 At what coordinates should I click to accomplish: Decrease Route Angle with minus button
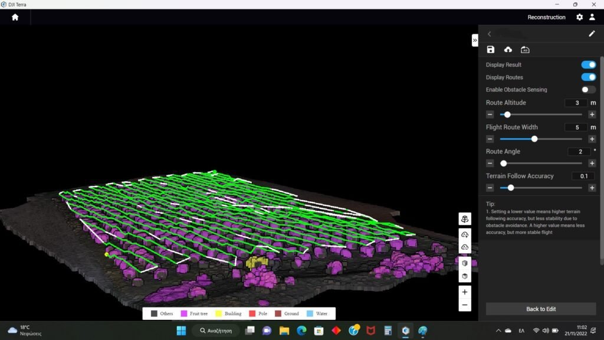point(490,164)
